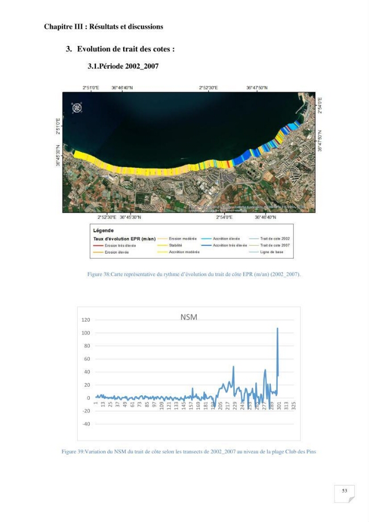Click the Figure 38 caption text
This screenshot has width=369, height=522.
(194, 275)
